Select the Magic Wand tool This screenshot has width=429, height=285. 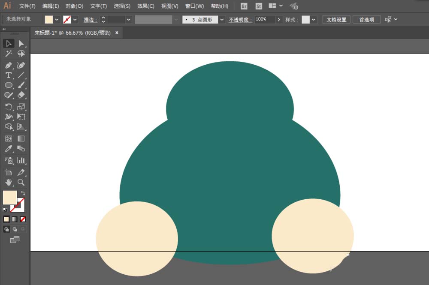9,54
